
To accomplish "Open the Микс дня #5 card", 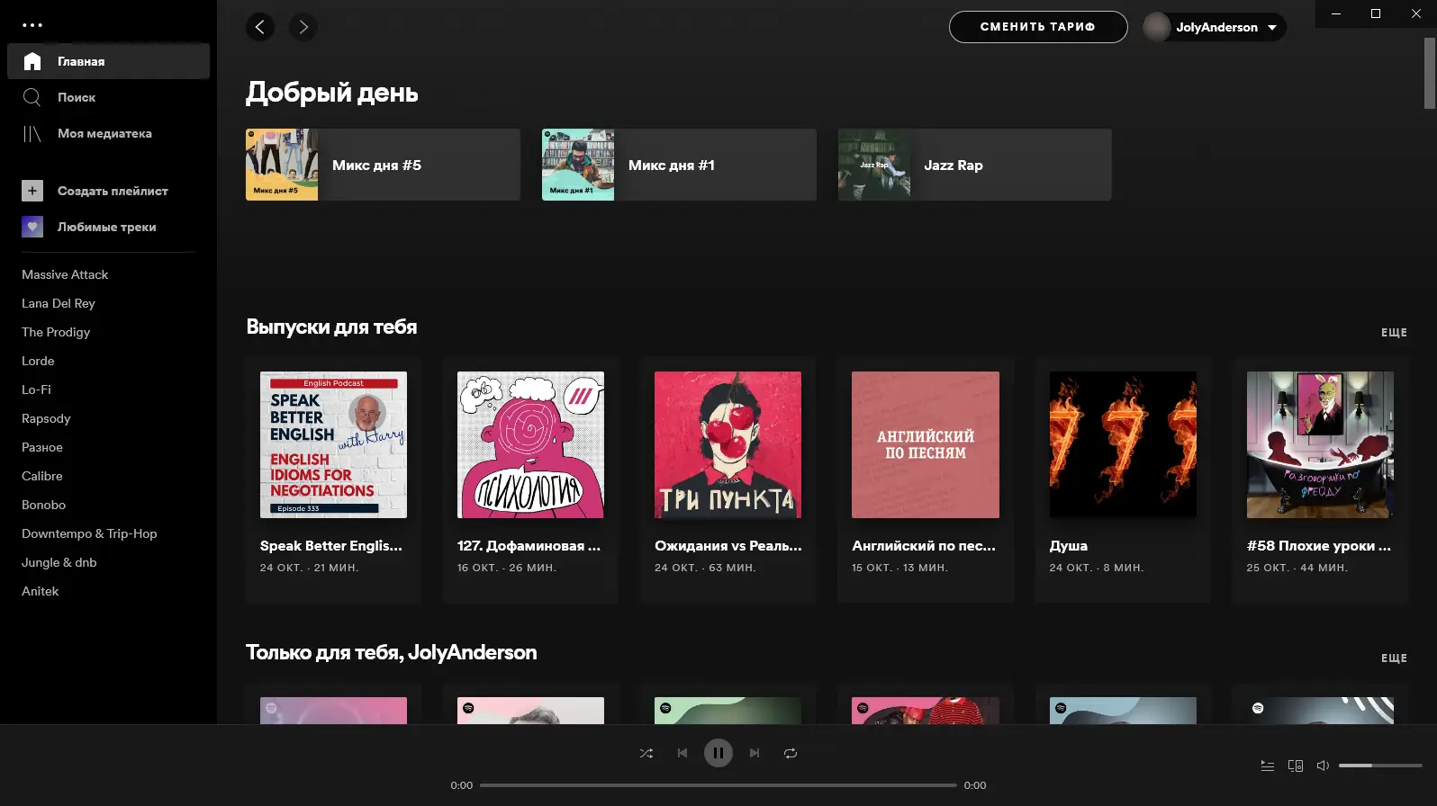I will tap(383, 165).
